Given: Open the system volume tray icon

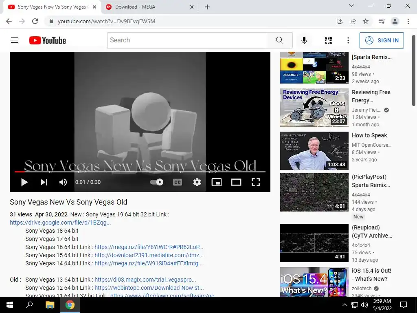Looking at the screenshot, I should click(x=364, y=305).
